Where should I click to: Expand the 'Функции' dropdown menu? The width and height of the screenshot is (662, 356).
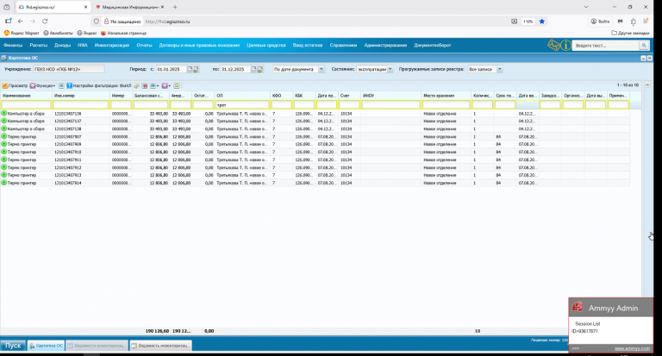tap(44, 86)
